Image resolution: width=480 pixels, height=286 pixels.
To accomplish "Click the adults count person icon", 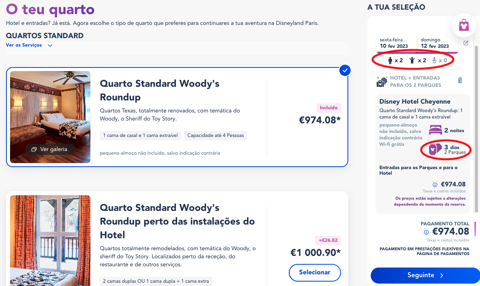I will point(390,61).
